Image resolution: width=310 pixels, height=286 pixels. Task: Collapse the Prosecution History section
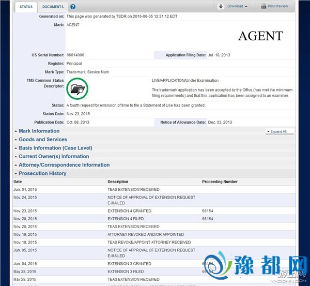point(42,173)
